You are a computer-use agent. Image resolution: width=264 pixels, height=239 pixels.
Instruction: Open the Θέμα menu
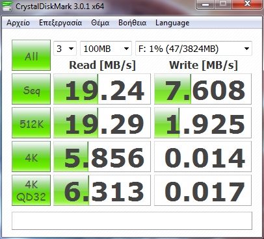[x=100, y=23]
